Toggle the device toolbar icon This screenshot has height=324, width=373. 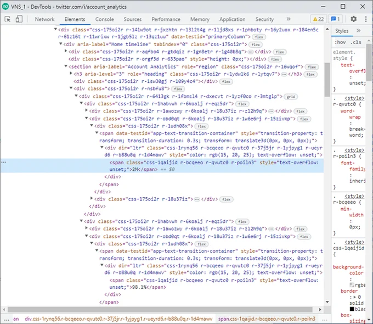19,19
